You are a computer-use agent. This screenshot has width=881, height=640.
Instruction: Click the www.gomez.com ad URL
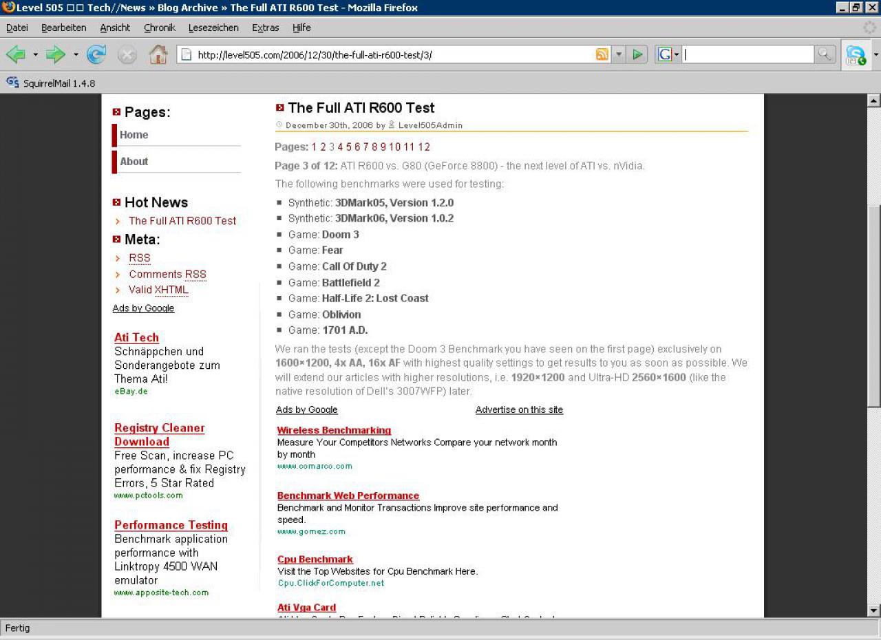tap(311, 531)
